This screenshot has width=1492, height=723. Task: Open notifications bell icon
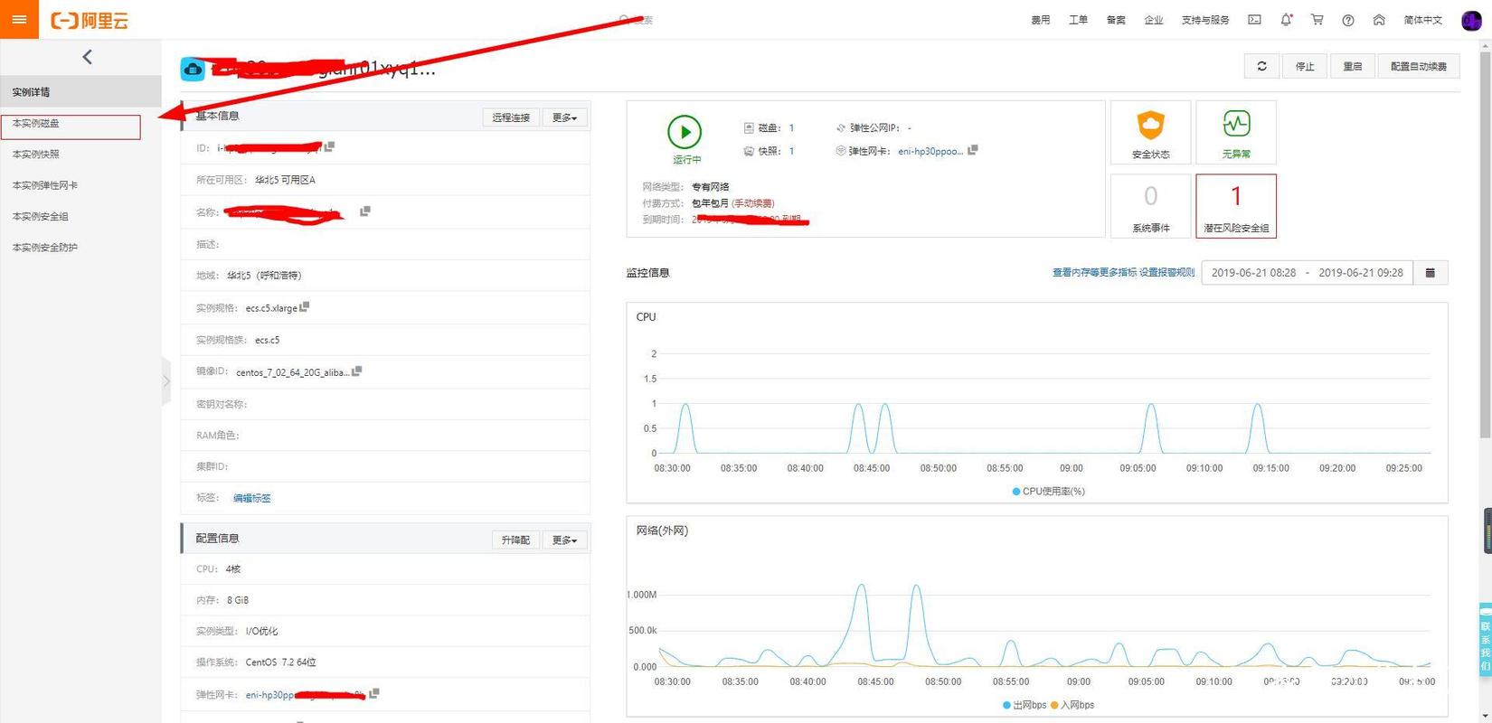[1286, 20]
